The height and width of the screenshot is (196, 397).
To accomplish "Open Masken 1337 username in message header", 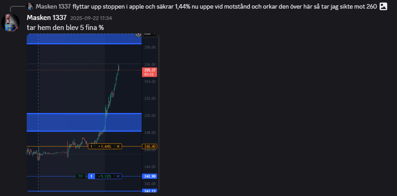I will (47, 18).
